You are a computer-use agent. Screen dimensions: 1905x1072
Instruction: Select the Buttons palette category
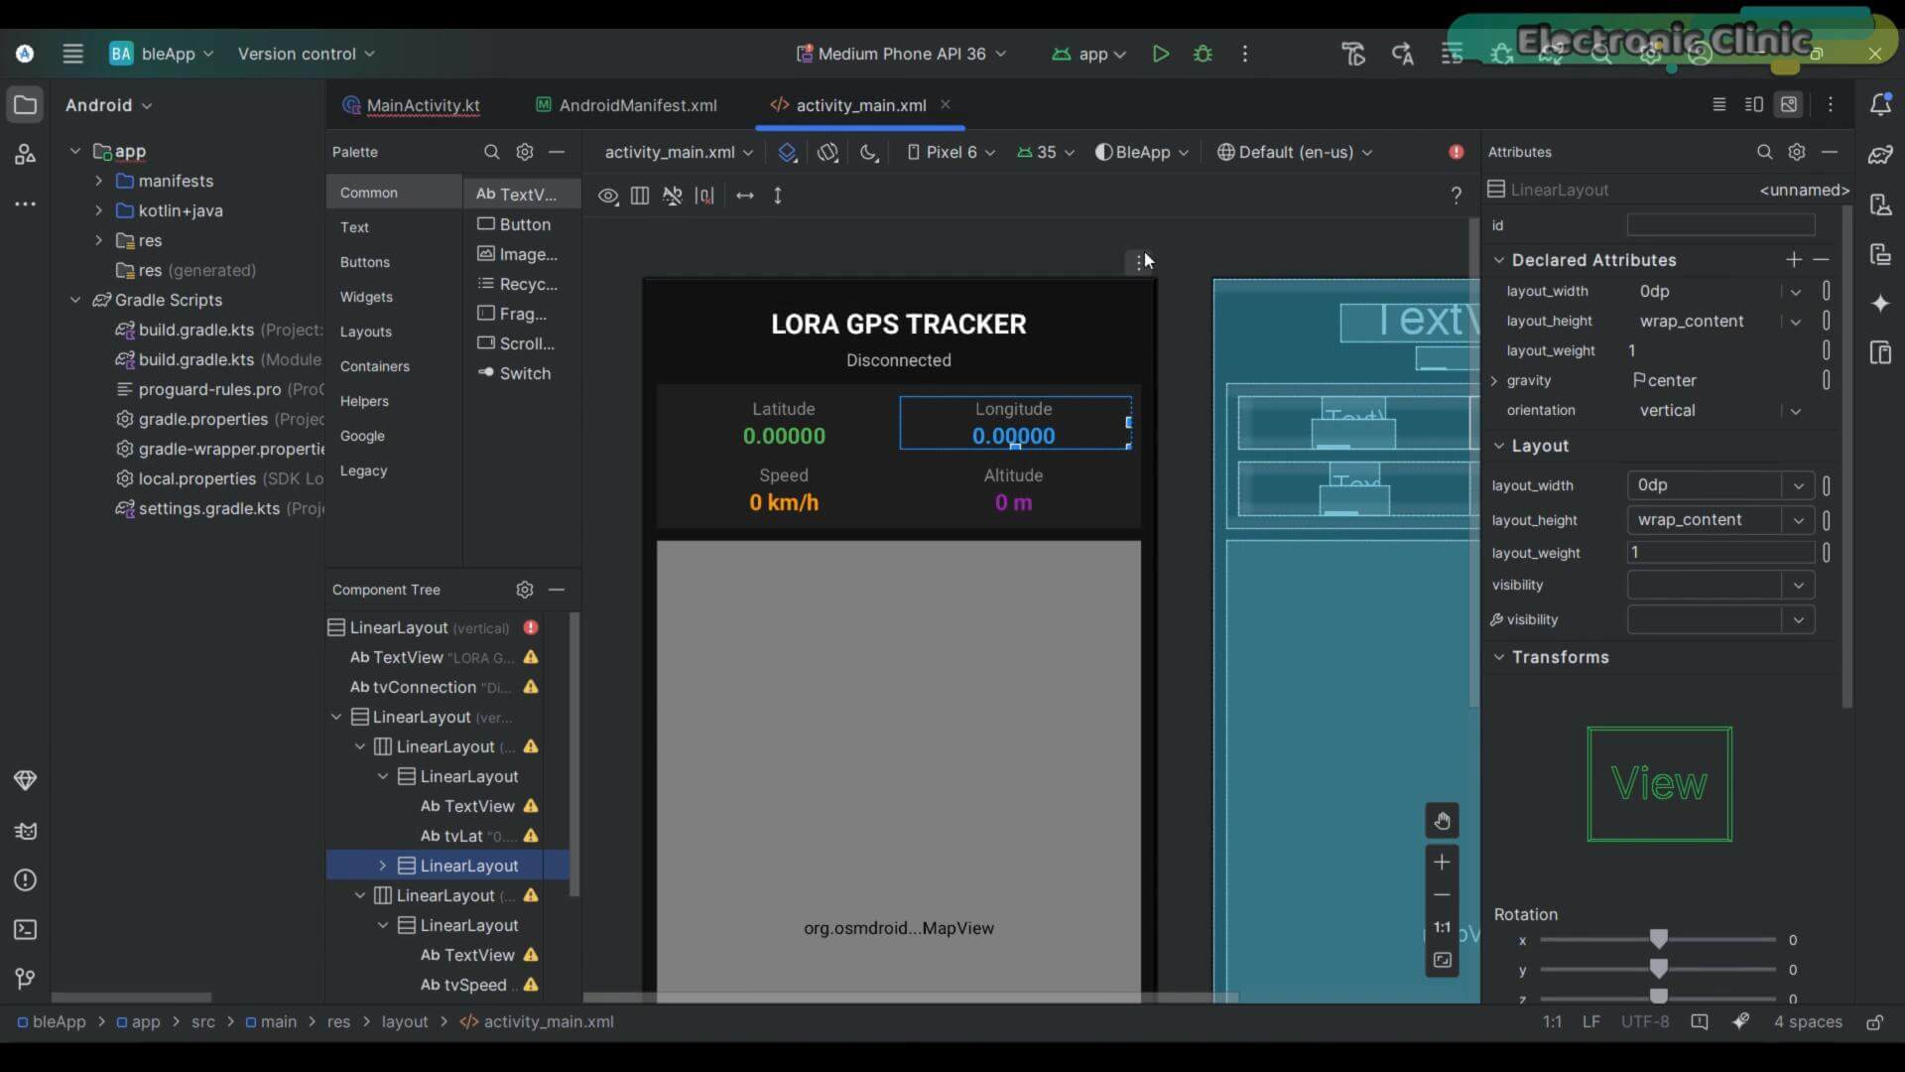click(365, 262)
